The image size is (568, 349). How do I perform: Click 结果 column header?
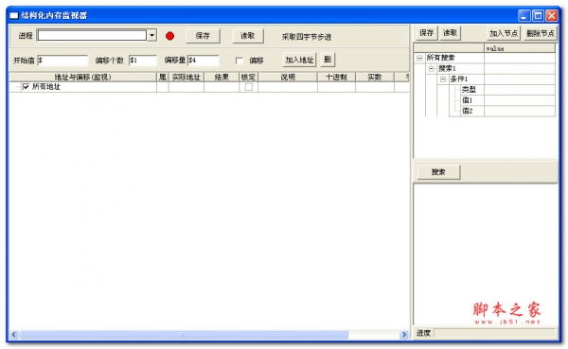click(x=222, y=78)
